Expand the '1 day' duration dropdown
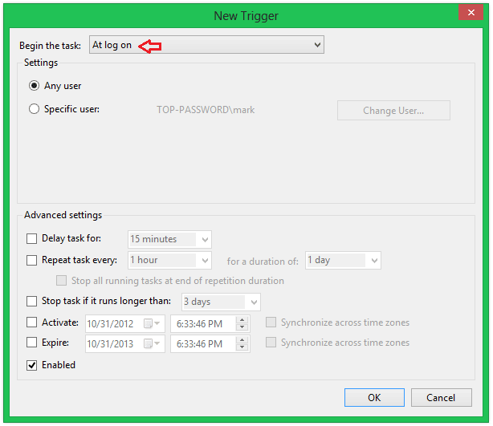The image size is (493, 426). pos(373,260)
